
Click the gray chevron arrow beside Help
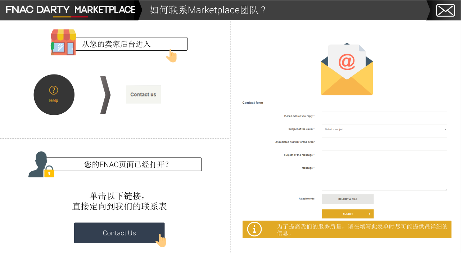[105, 95]
